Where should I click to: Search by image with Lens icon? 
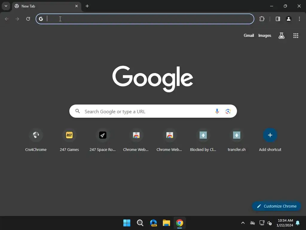[228, 111]
